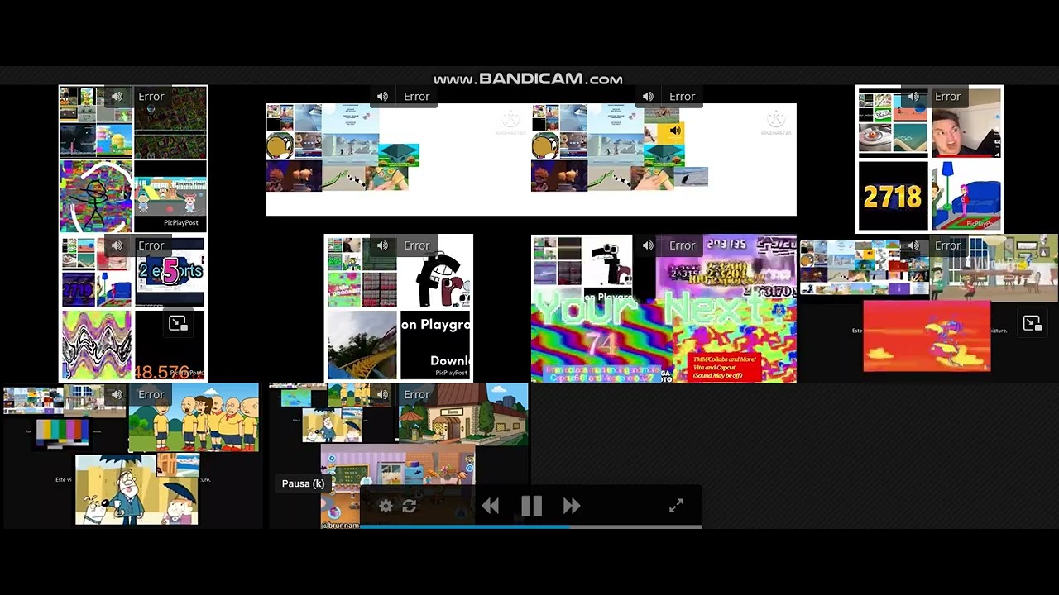The width and height of the screenshot is (1059, 595).
Task: Click Error label on yellow speaker tile
Action: 683,97
